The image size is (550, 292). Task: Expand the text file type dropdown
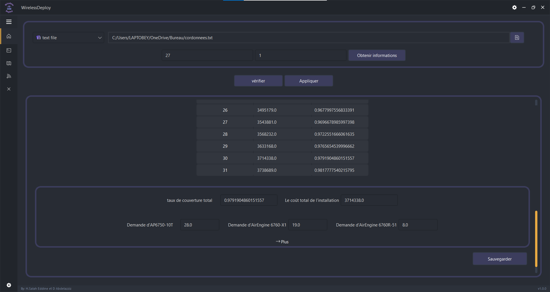pos(68,38)
